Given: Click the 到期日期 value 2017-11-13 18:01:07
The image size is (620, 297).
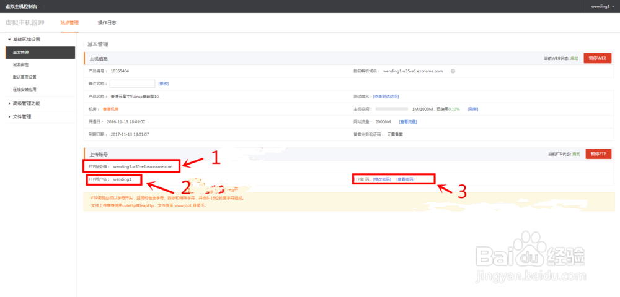Looking at the screenshot, I should pos(130,134).
